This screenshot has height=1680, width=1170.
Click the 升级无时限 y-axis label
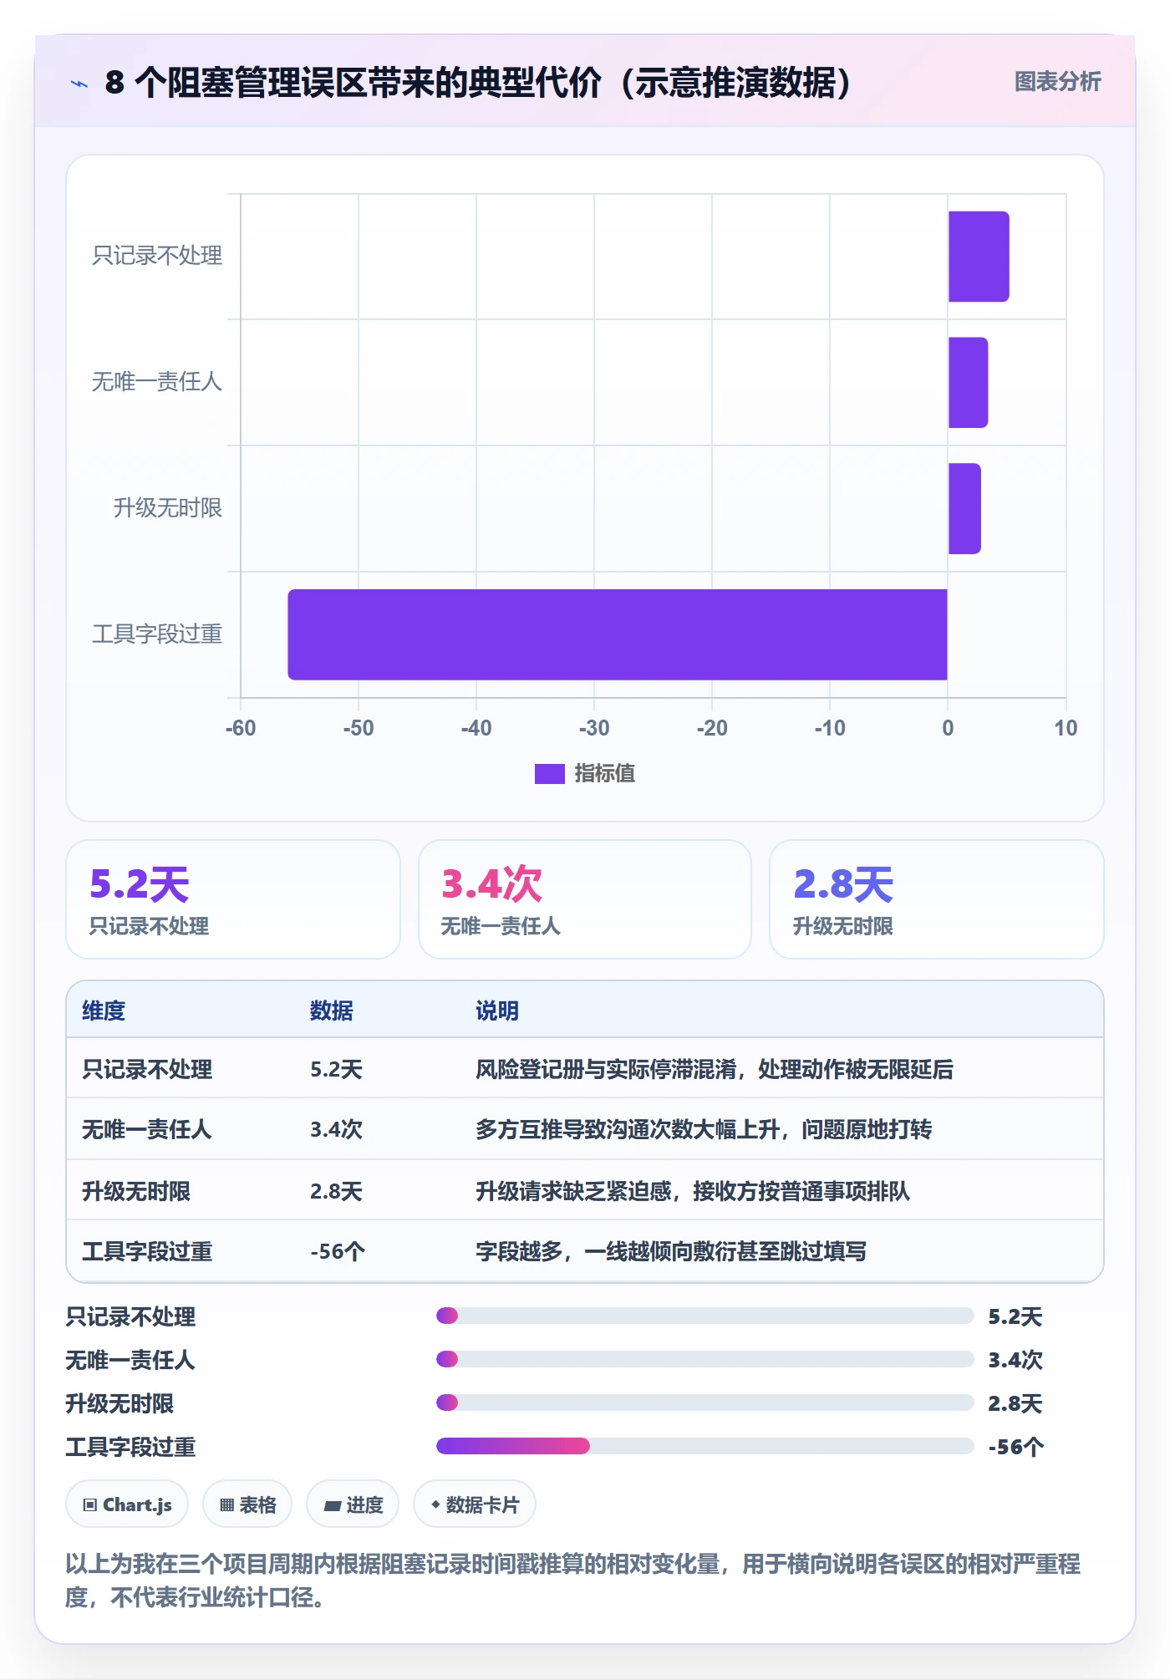click(x=168, y=508)
